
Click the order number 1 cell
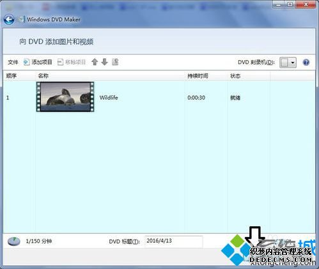click(x=8, y=98)
